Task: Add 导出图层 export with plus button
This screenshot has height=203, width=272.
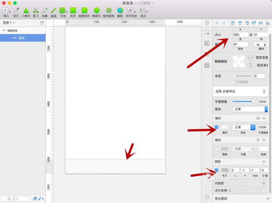Action: click(268, 198)
